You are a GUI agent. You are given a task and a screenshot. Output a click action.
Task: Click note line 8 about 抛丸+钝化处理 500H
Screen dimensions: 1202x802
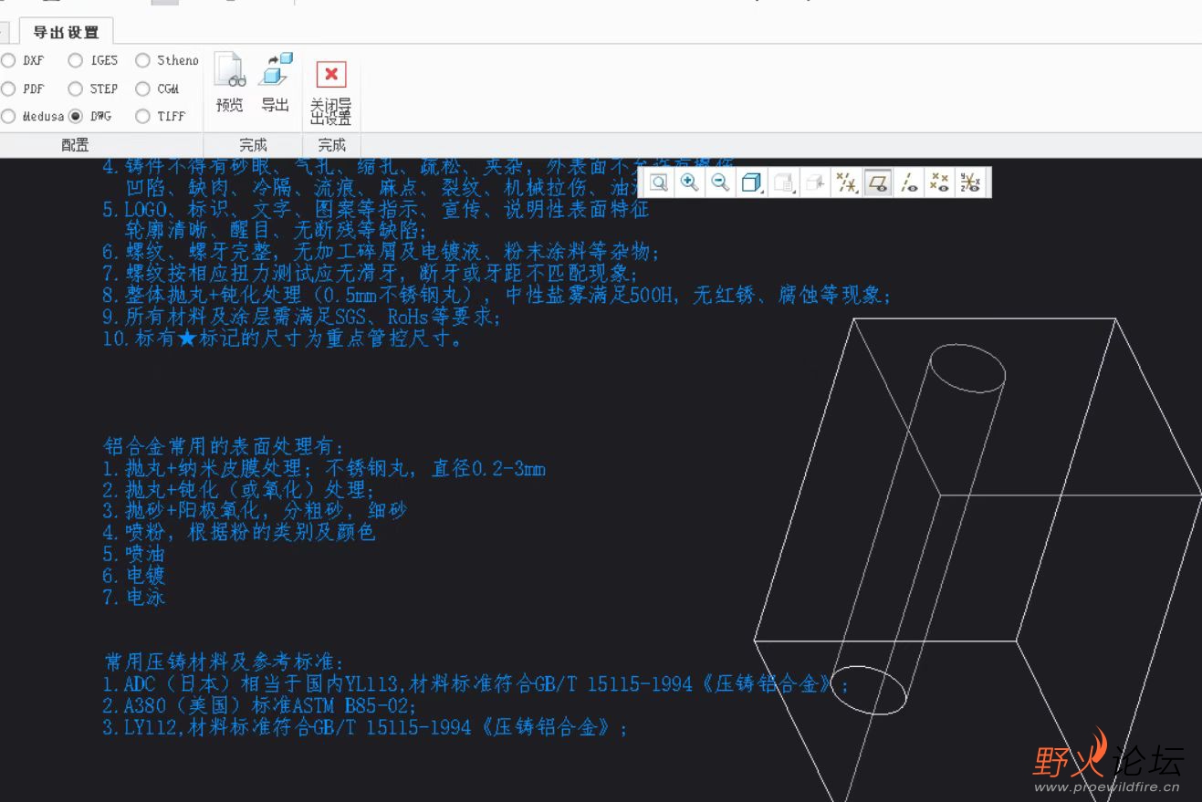(496, 296)
